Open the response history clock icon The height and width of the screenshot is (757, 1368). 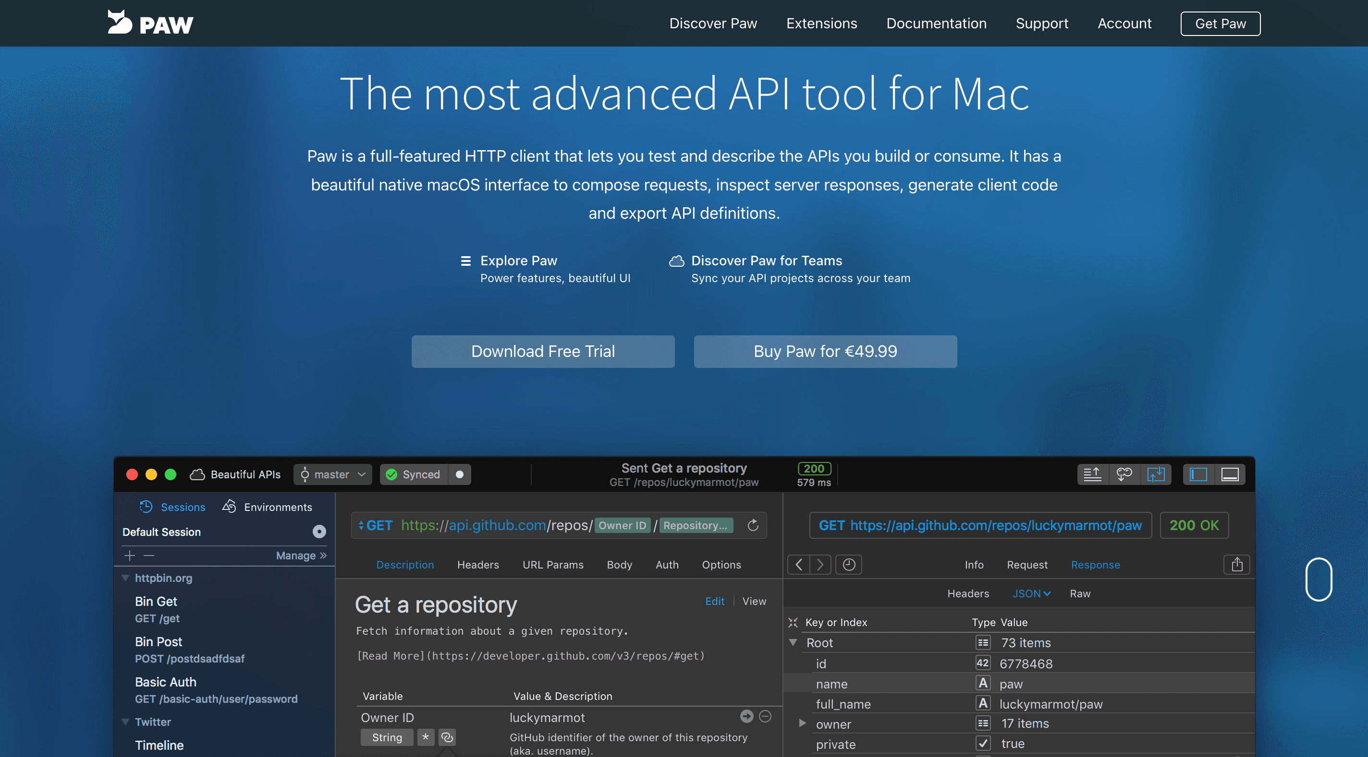coord(849,565)
